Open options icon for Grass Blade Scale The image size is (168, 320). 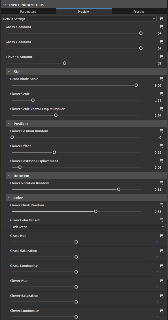pos(161,79)
